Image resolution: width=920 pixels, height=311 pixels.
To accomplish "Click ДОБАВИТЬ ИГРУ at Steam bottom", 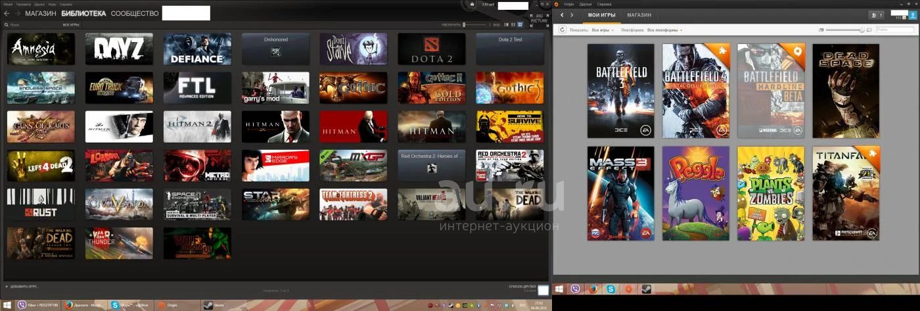I will point(22,287).
